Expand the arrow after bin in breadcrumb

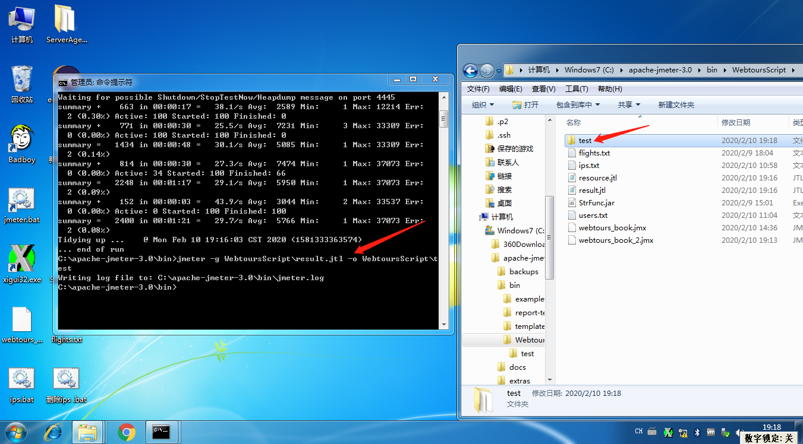pyautogui.click(x=725, y=70)
